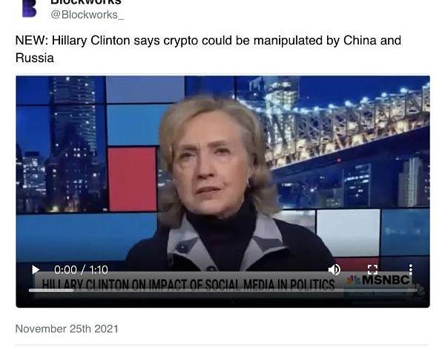
Task: Click the white panel in video background
Action: (x=349, y=232)
